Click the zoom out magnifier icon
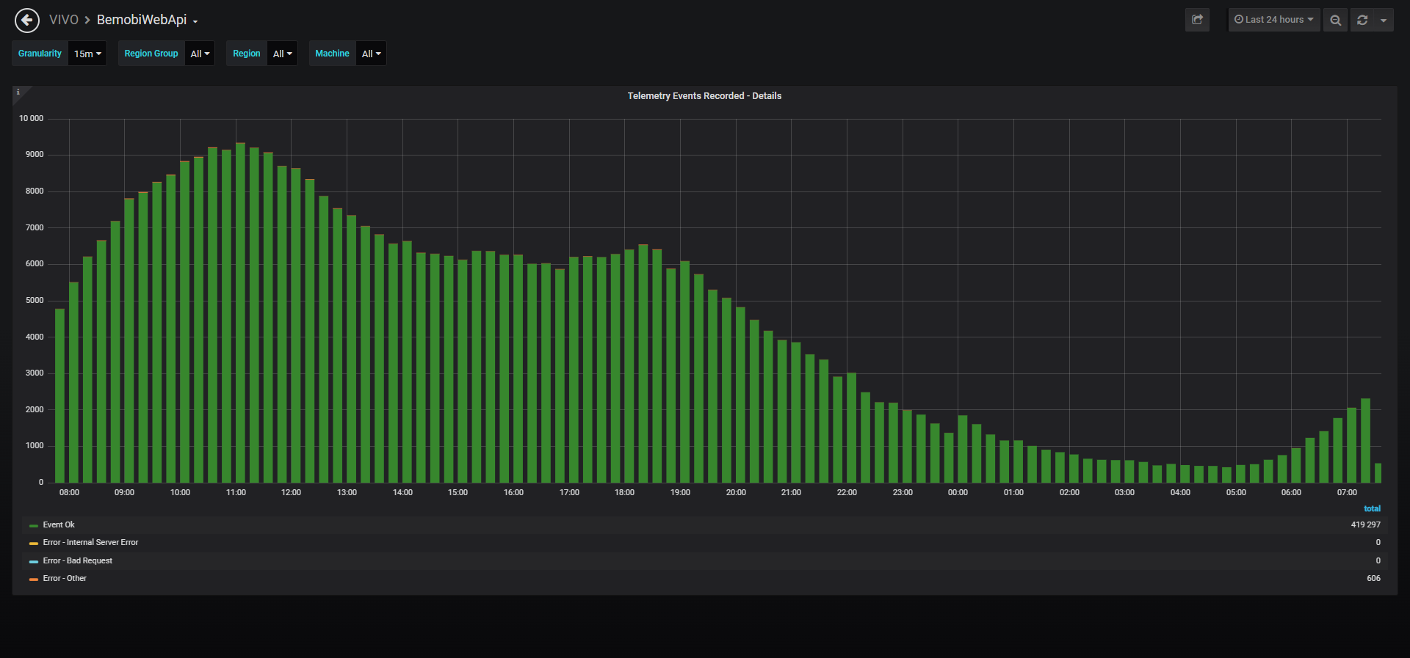Viewport: 1410px width, 658px height. click(x=1335, y=20)
